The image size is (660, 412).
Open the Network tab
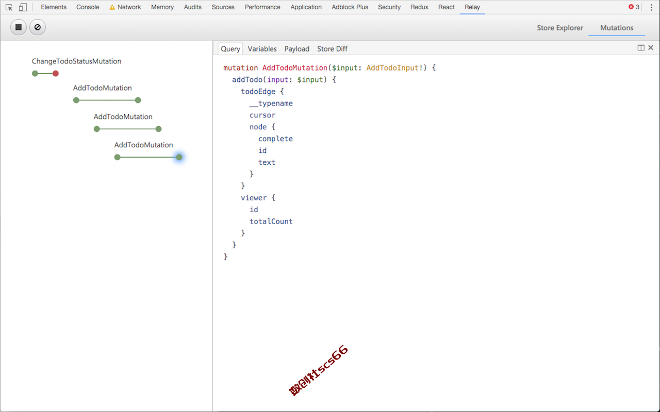(x=129, y=7)
